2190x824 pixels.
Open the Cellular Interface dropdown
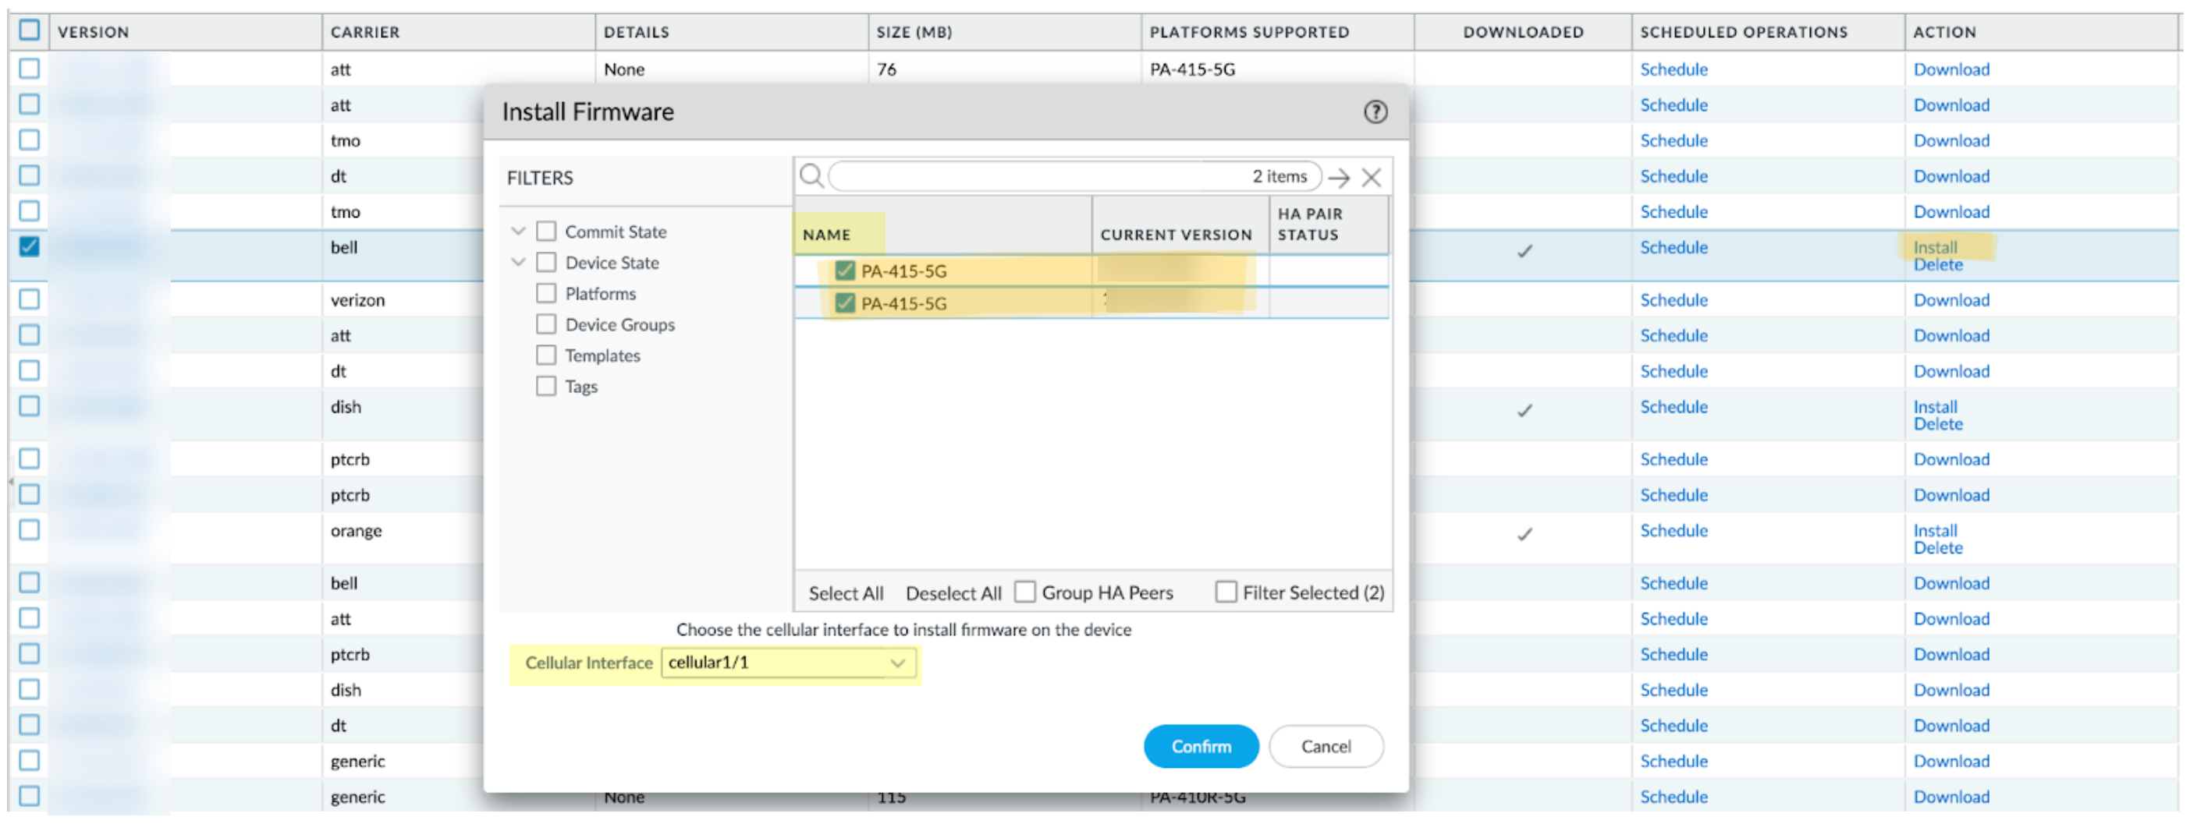click(x=897, y=663)
